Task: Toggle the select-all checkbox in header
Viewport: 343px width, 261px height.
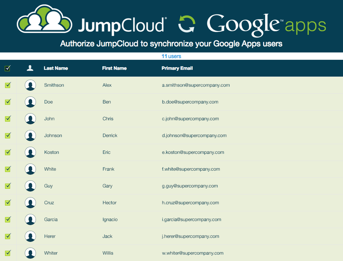Action: coord(8,68)
